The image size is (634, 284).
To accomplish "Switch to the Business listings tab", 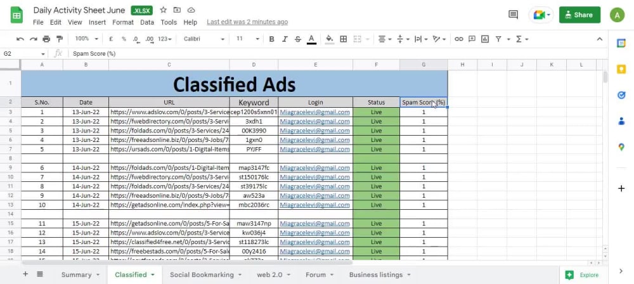I will point(380,274).
